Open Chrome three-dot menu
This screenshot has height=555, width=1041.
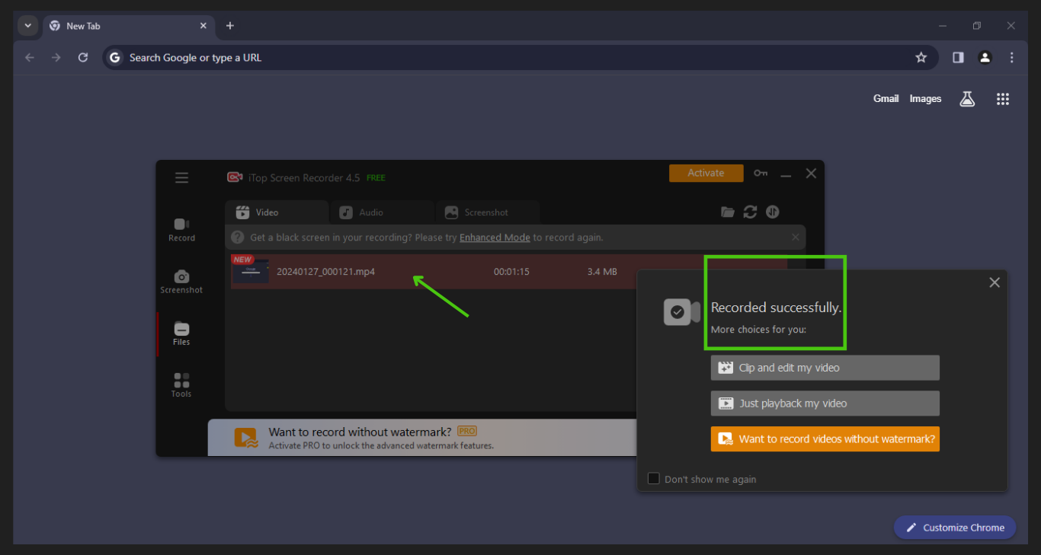[1011, 58]
